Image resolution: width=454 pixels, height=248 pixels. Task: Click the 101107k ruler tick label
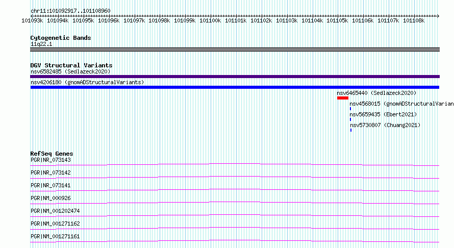(x=388, y=20)
